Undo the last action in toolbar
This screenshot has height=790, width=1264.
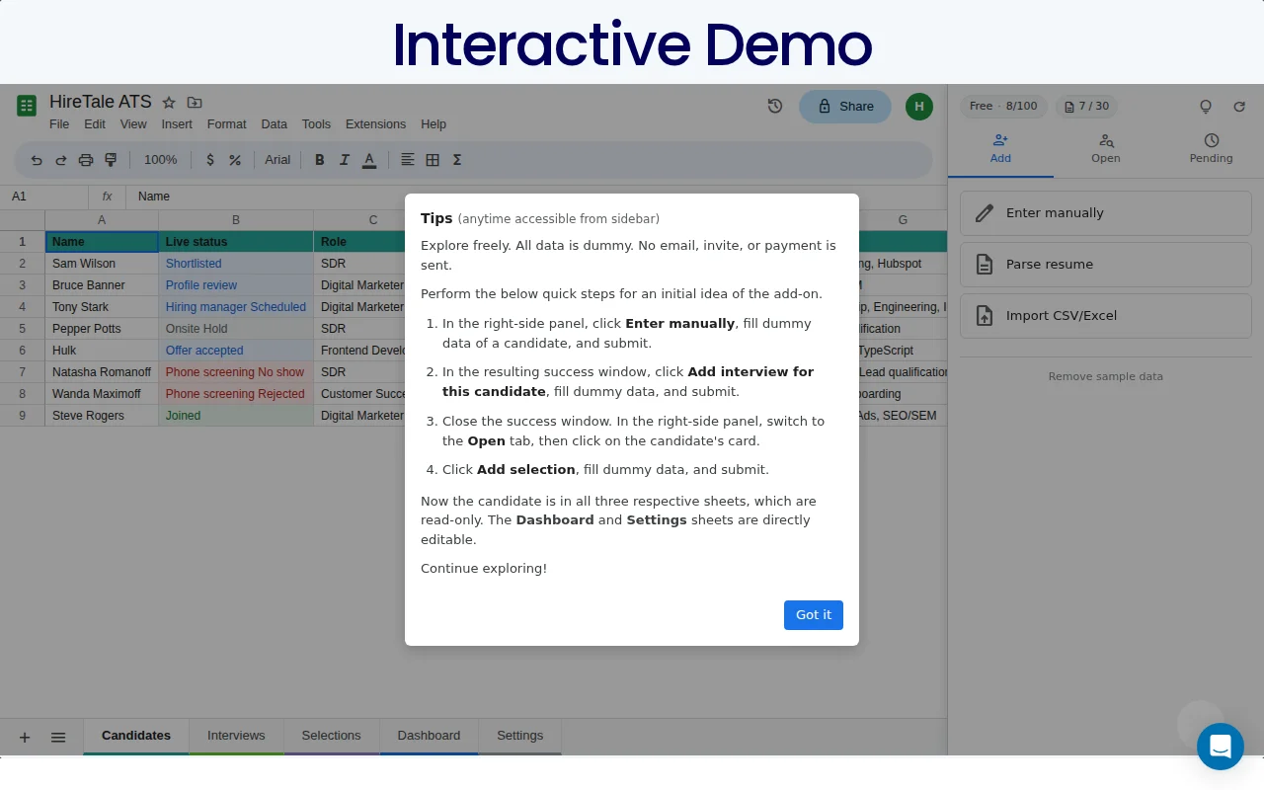(37, 160)
